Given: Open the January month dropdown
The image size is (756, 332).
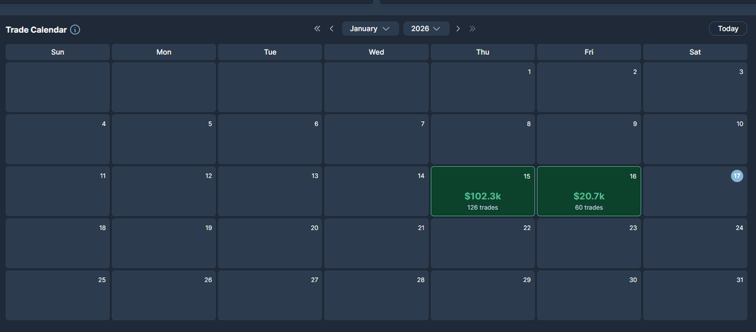Looking at the screenshot, I should [370, 29].
